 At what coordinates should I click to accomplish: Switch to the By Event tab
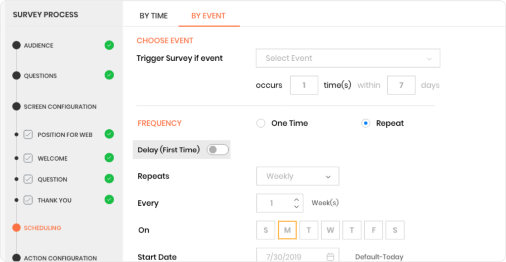tap(208, 16)
